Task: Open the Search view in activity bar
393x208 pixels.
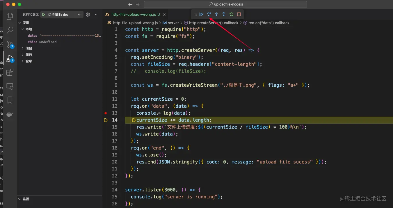Action: [10, 30]
